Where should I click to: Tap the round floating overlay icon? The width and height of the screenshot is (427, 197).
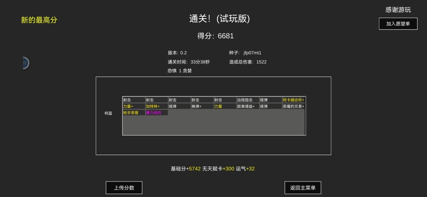[26, 63]
